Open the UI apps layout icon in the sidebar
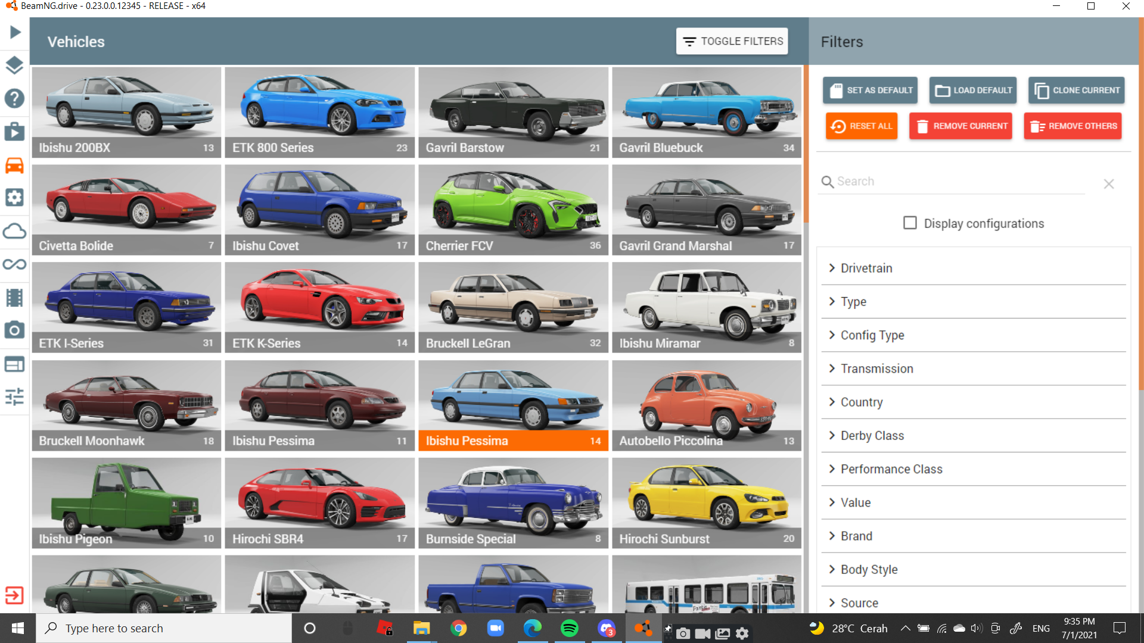 [15, 364]
